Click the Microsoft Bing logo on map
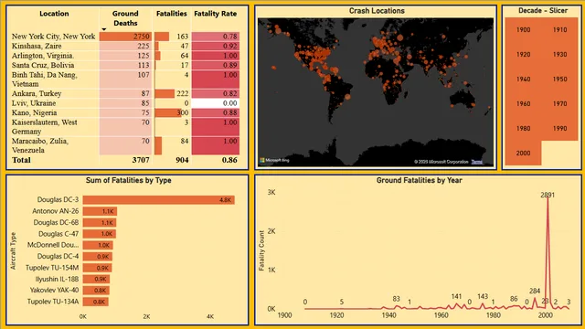 click(x=274, y=161)
